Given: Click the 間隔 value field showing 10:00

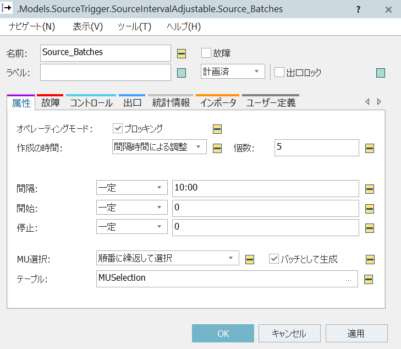Looking at the screenshot, I should pyautogui.click(x=266, y=188).
